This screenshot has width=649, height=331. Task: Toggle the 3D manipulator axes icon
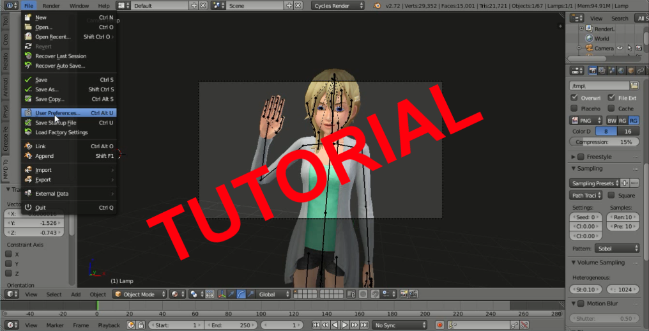(222, 294)
